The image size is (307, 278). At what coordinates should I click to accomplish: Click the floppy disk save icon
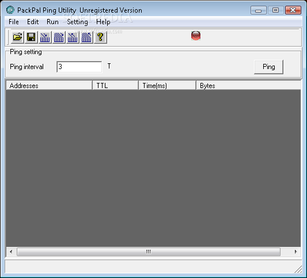(x=31, y=37)
